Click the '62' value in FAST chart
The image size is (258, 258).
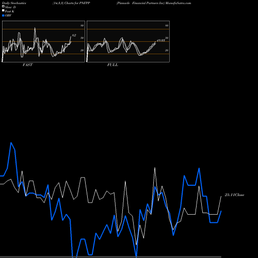point(74,36)
